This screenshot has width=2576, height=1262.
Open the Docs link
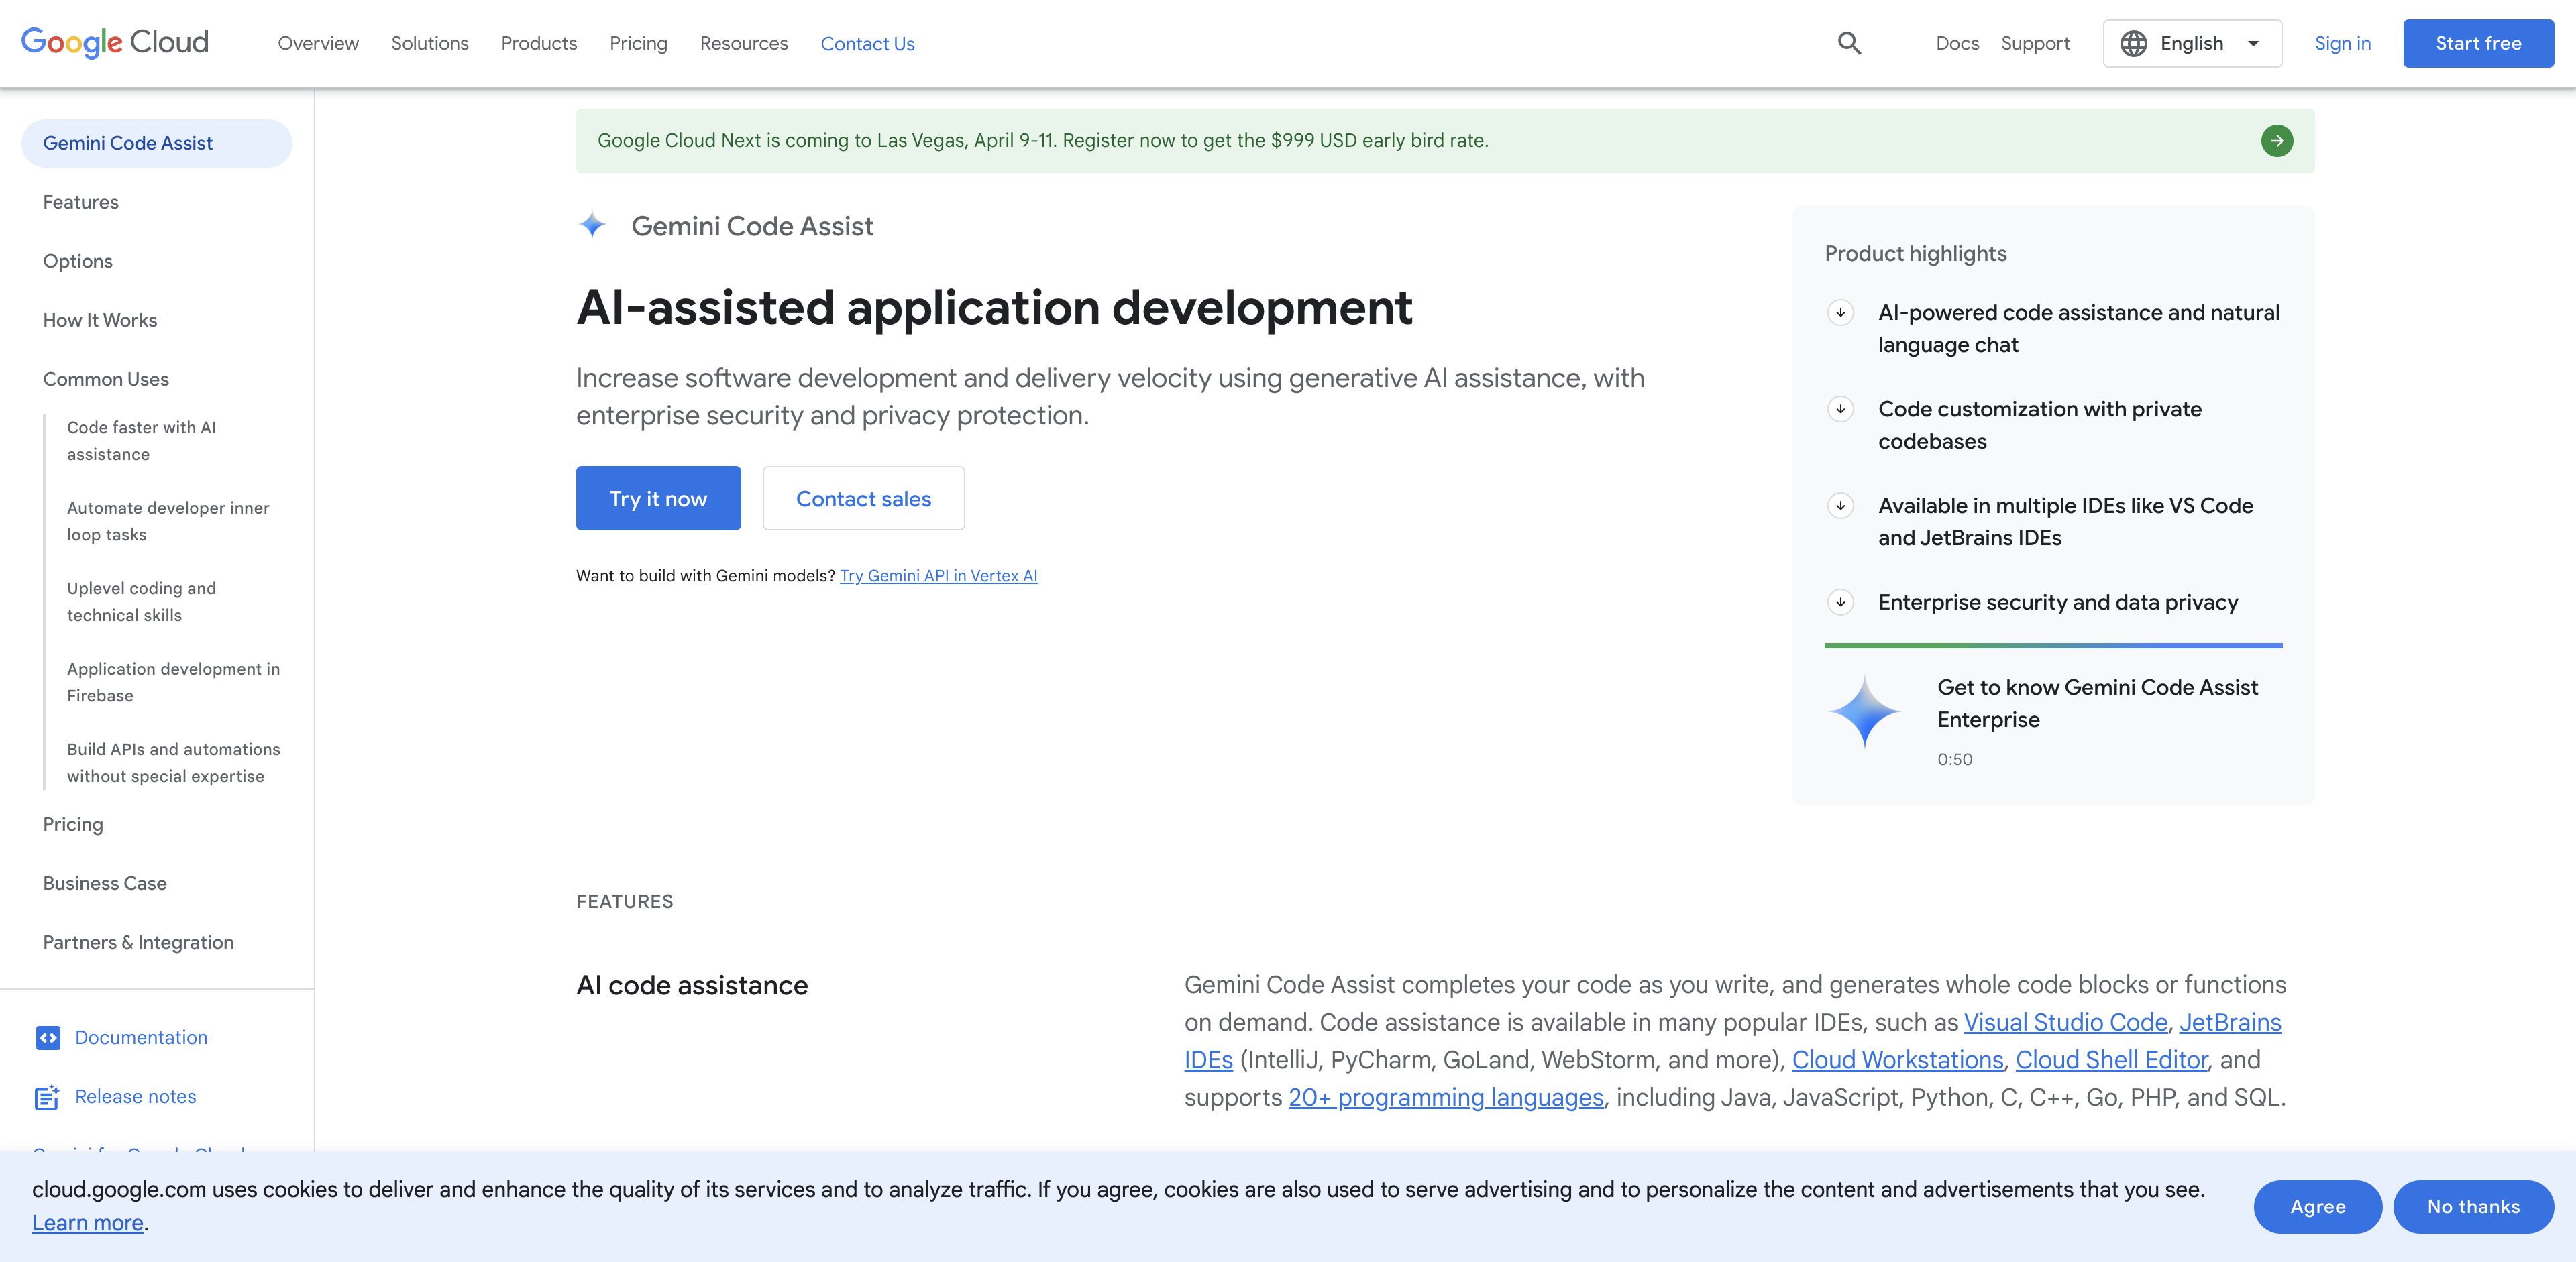1957,43
